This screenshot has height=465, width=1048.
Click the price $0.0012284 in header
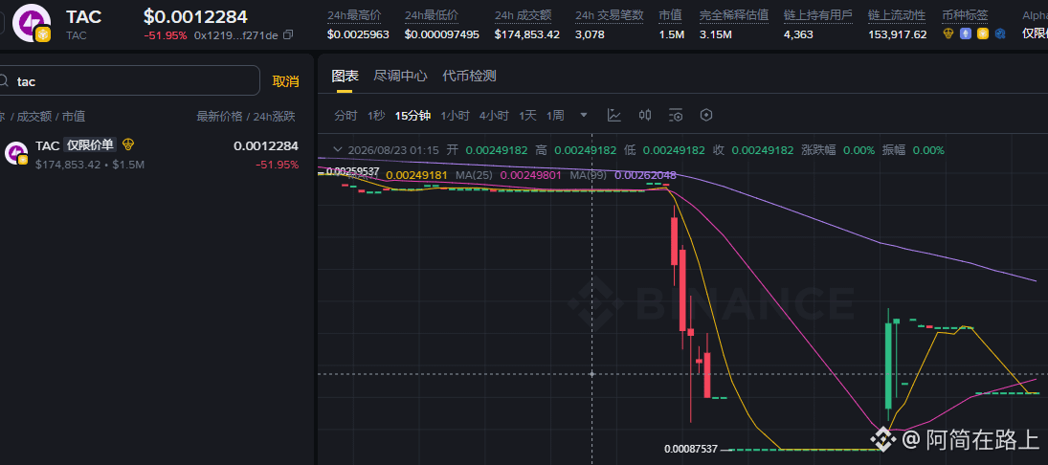(195, 16)
